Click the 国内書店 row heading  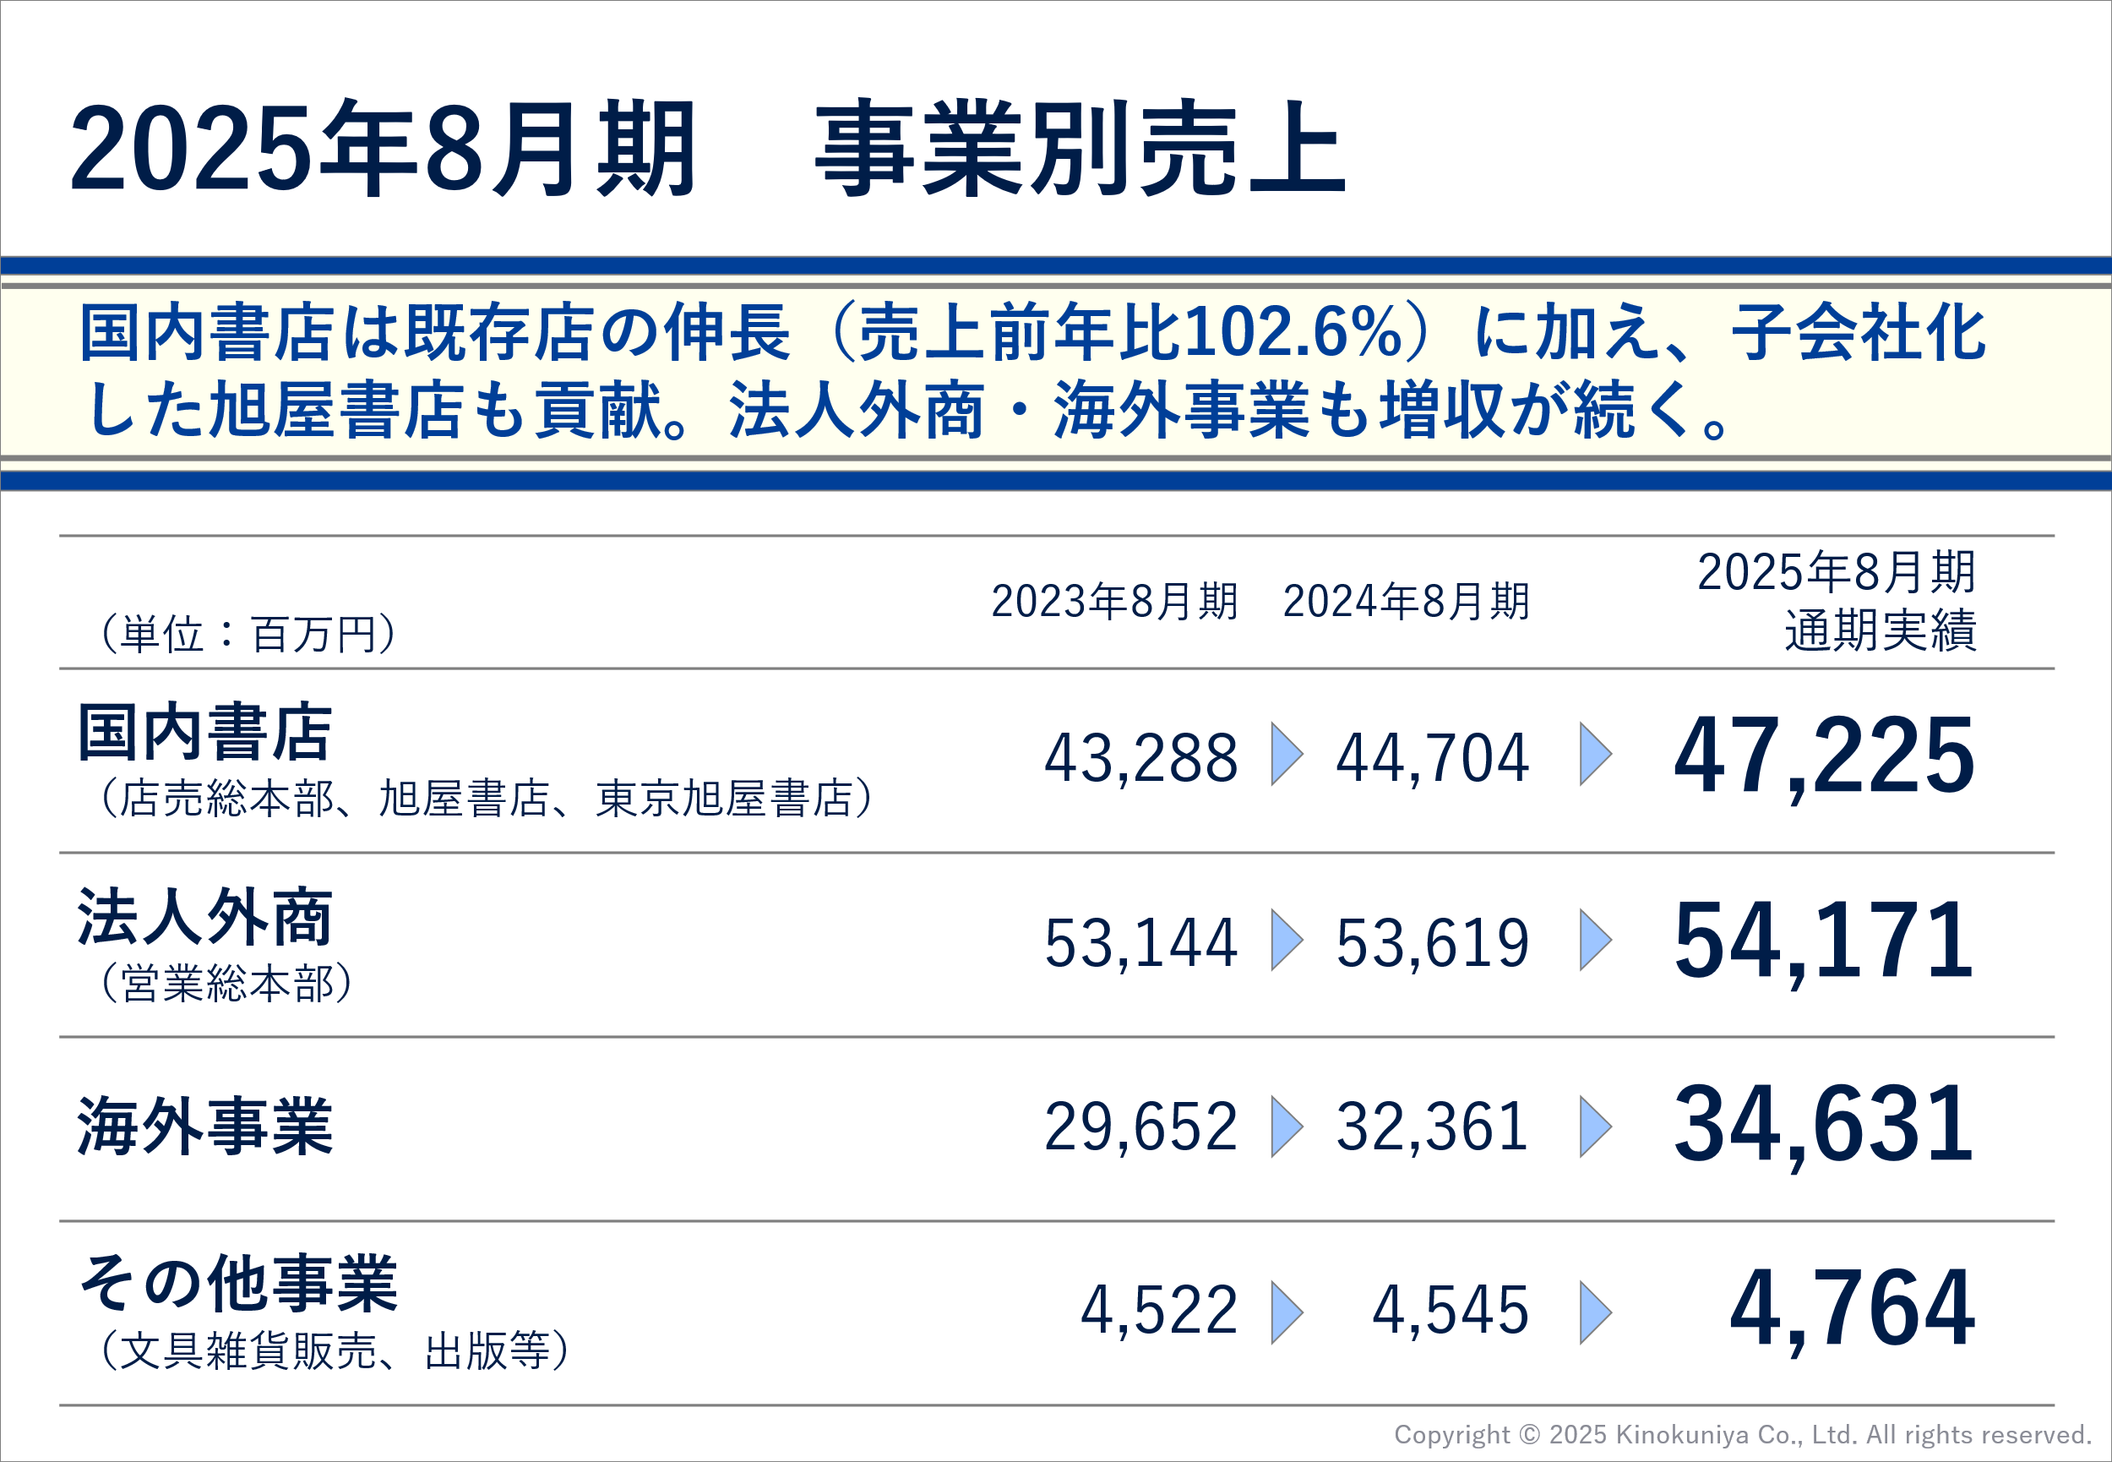click(205, 733)
